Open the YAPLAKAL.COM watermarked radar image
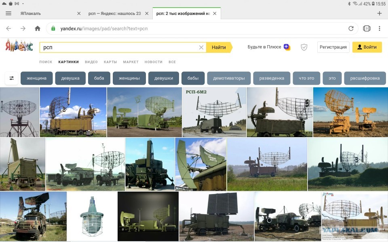388x242 pixels. click(x=354, y=216)
